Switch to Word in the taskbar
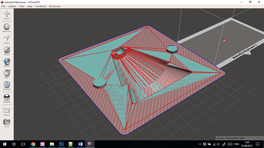Screen dimensions: 264x148 point(80,144)
